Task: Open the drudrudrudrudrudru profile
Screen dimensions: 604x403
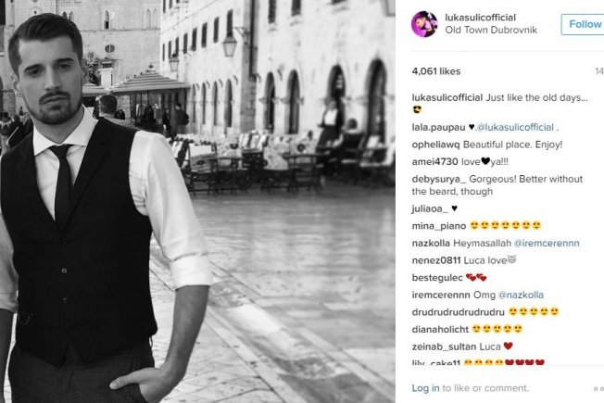Action: (x=458, y=312)
